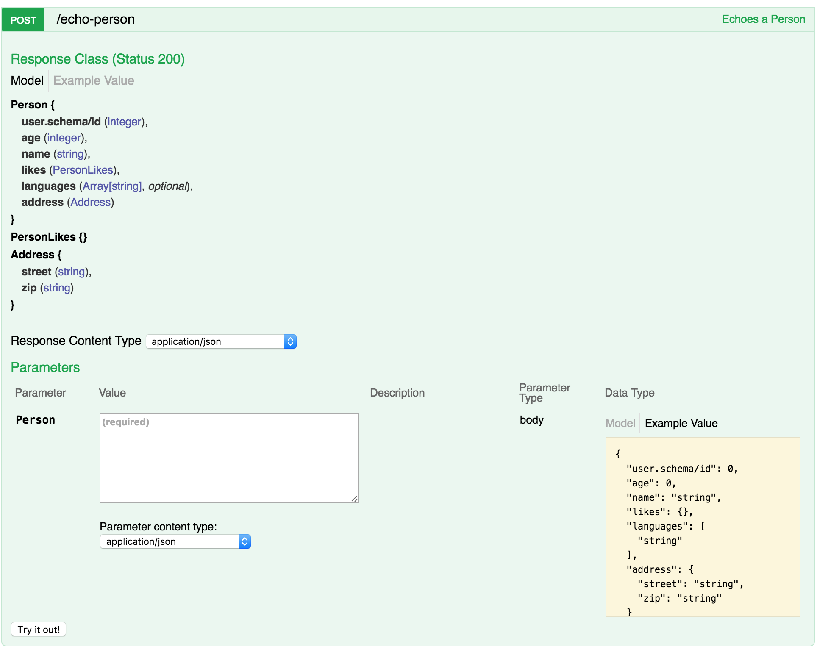
Task: Open the Response Content Type dropdown
Action: click(x=215, y=341)
